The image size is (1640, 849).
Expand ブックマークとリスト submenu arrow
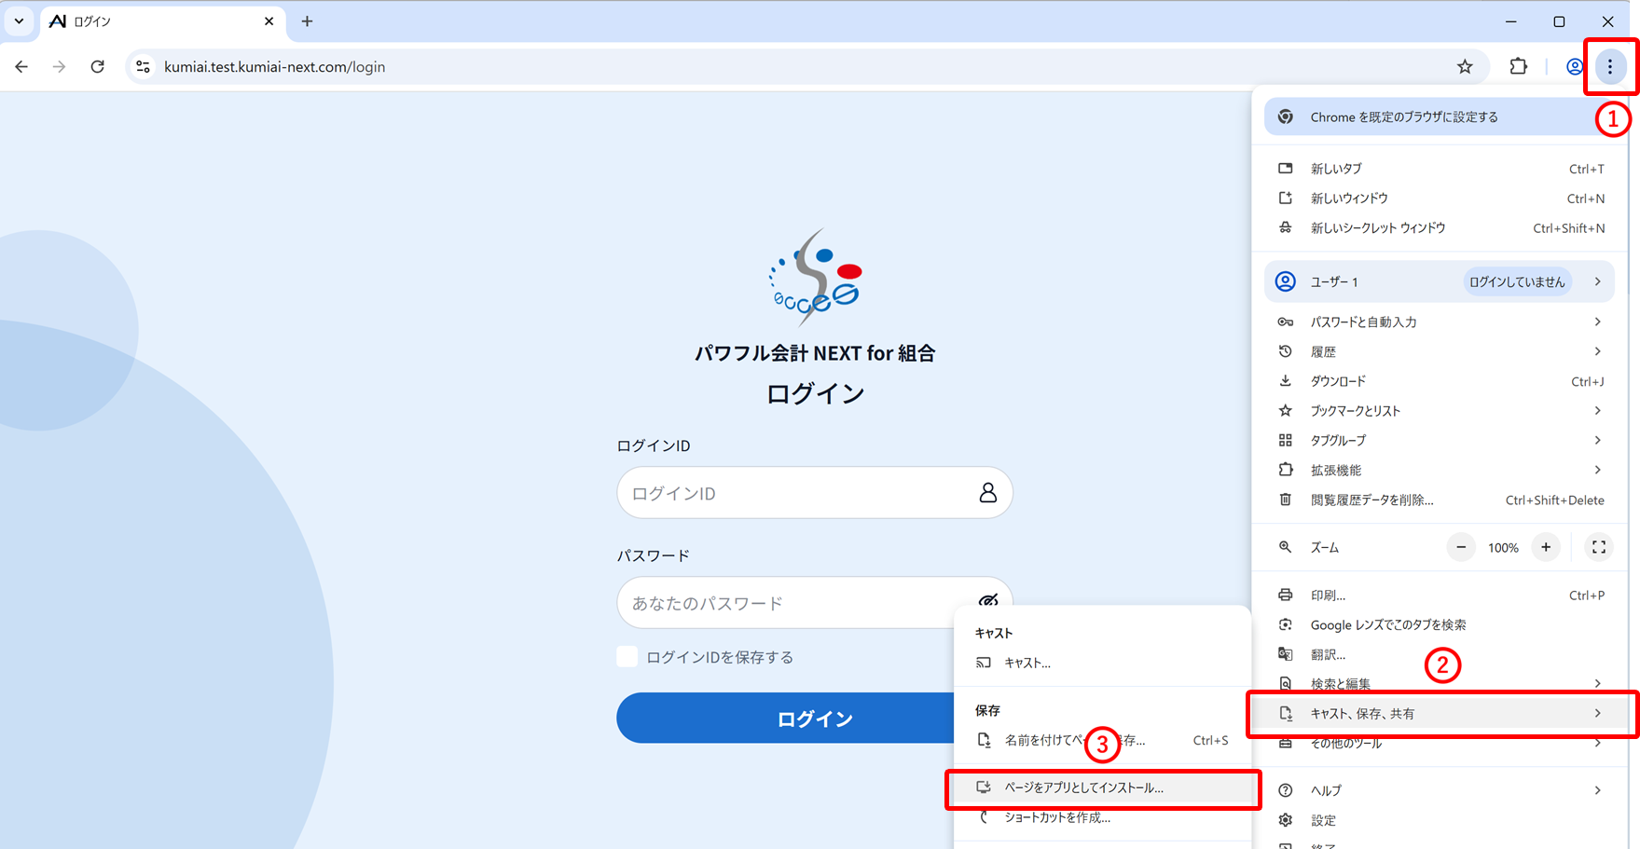(1597, 411)
